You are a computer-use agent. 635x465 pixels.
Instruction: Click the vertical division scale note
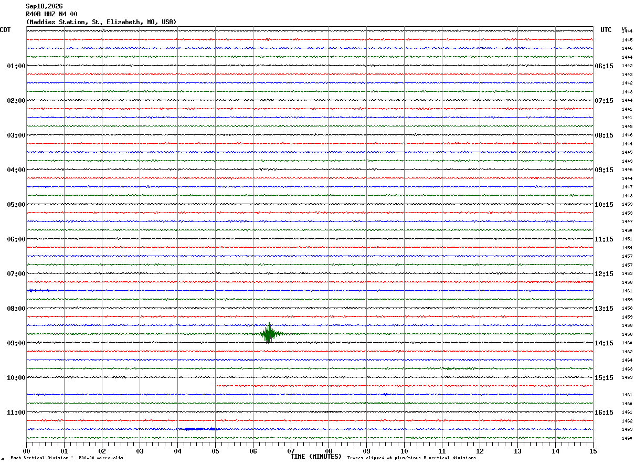tap(67, 458)
